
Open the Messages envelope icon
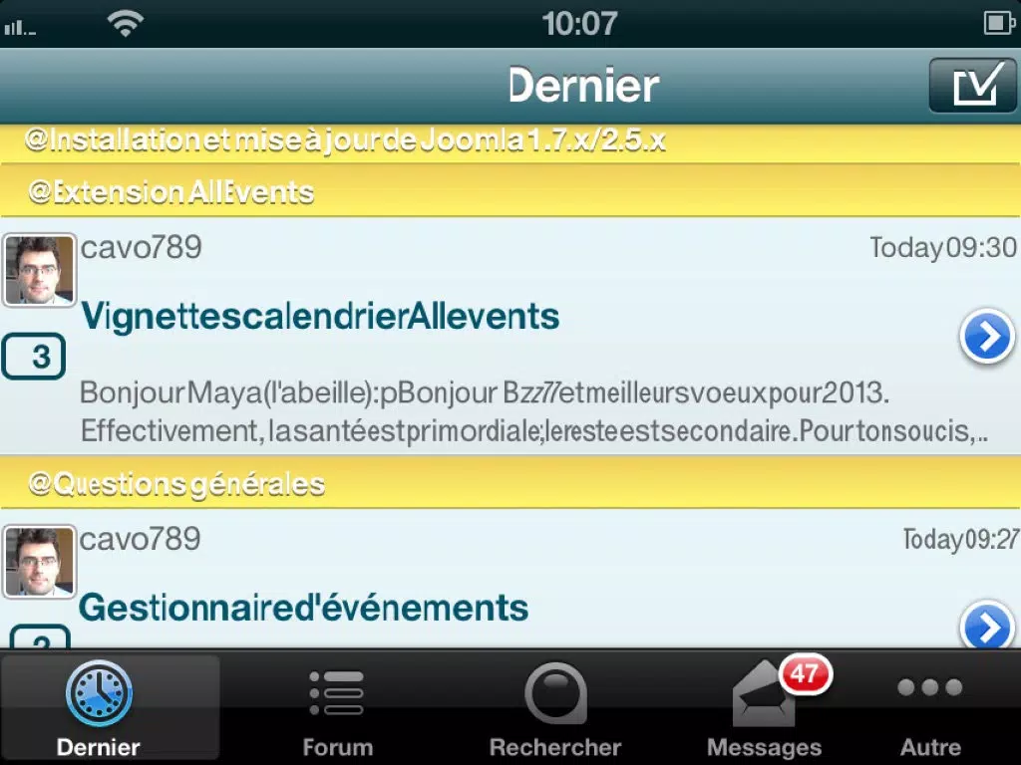(x=763, y=694)
